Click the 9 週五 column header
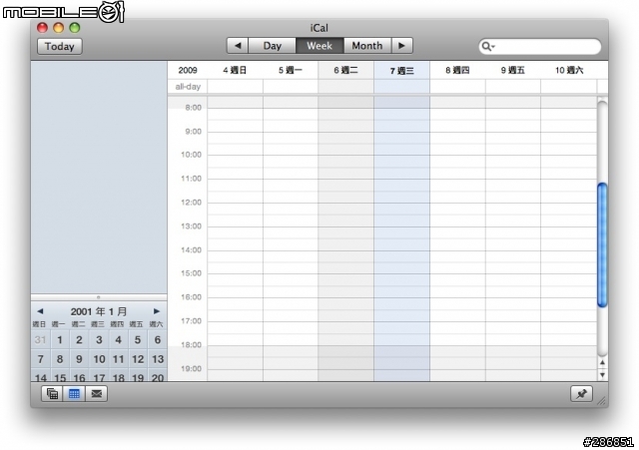Image resolution: width=639 pixels, height=450 pixels. pyautogui.click(x=512, y=71)
